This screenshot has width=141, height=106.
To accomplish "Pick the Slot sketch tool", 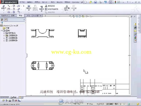I will click(x=9, y=12).
